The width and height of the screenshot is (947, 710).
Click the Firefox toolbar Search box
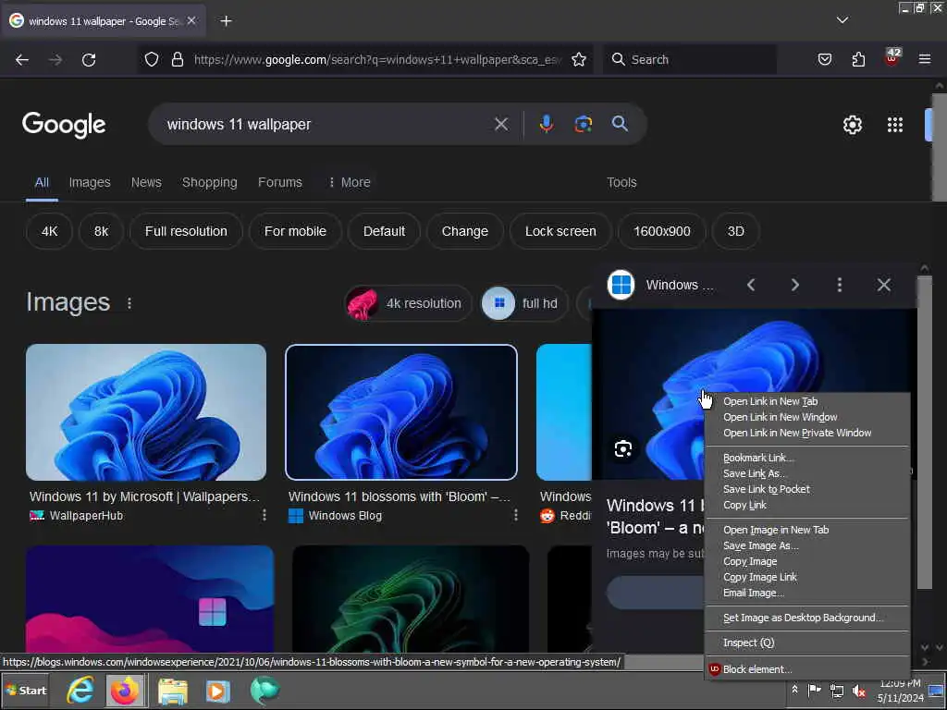click(x=690, y=59)
